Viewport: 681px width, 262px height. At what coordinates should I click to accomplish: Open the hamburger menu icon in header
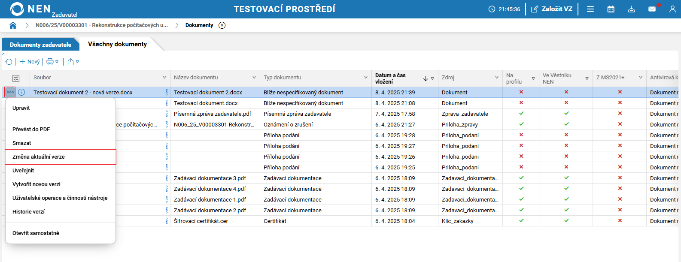[590, 9]
